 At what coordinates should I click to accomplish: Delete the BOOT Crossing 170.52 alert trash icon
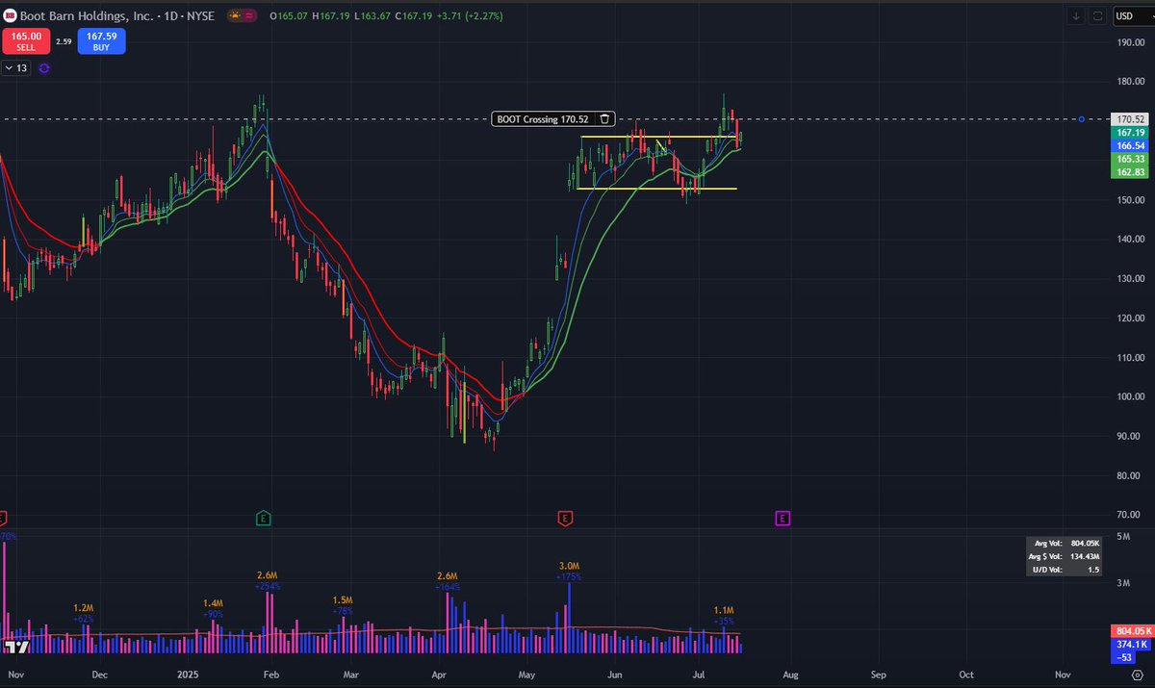(604, 119)
